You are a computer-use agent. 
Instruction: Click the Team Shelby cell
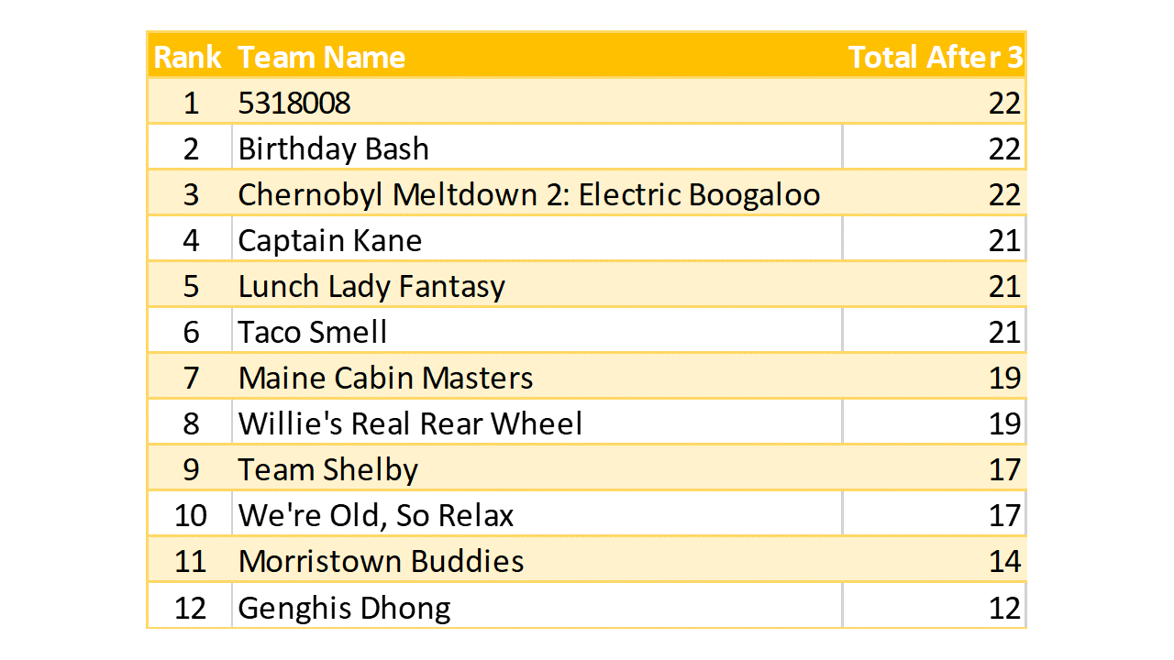pyautogui.click(x=328, y=469)
